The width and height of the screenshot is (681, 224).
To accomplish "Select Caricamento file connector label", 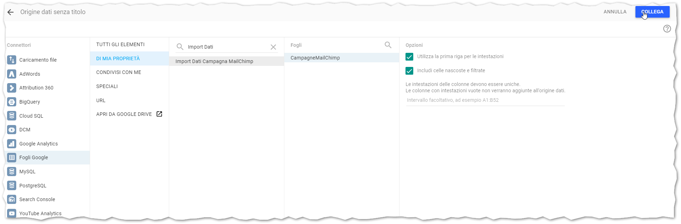I will click(38, 60).
